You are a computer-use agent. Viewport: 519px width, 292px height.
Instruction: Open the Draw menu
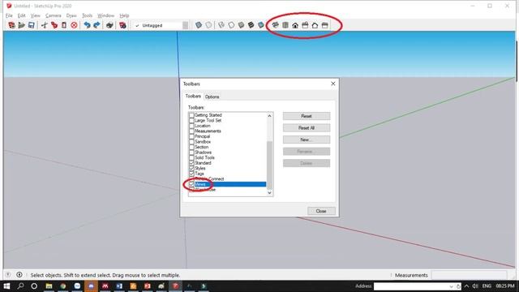(71, 15)
